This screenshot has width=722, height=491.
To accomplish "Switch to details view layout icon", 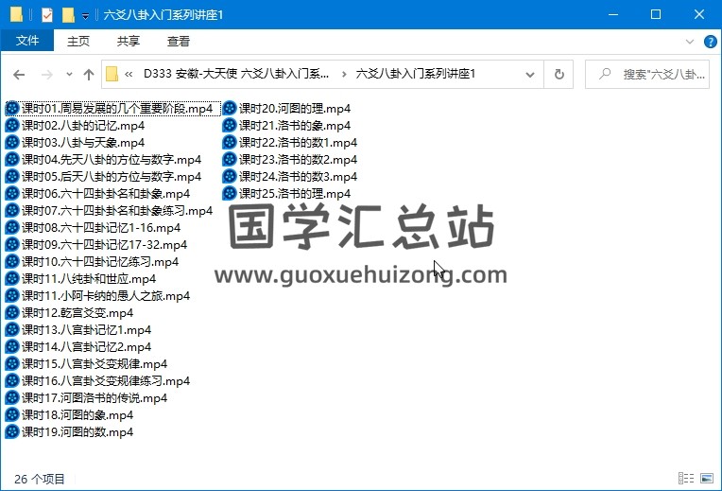I will click(x=686, y=478).
